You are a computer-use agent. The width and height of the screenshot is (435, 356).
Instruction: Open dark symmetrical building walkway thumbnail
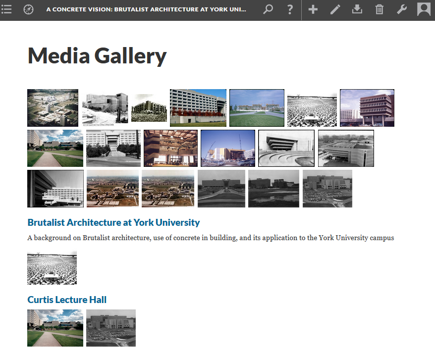click(x=221, y=189)
